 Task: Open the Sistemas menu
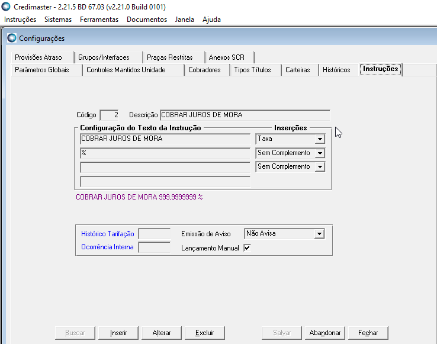tap(58, 20)
